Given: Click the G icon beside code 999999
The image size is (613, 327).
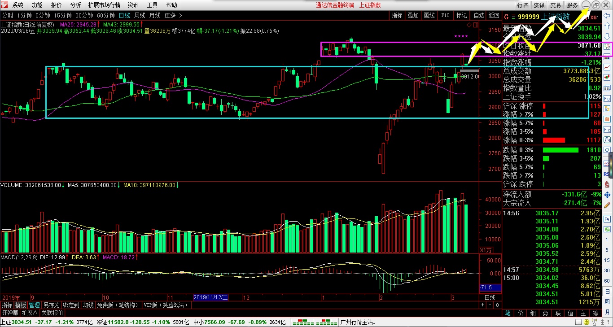Looking at the screenshot, I should point(506,17).
